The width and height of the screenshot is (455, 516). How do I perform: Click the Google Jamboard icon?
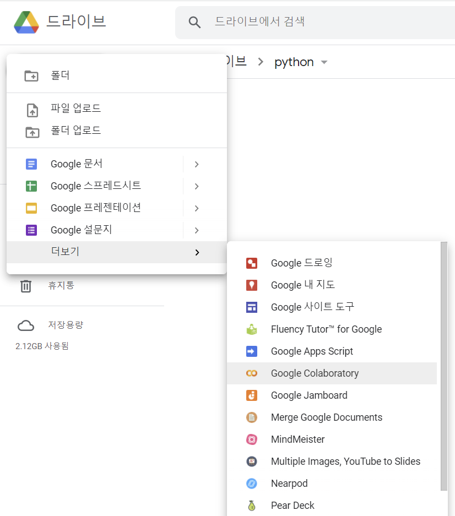point(252,395)
